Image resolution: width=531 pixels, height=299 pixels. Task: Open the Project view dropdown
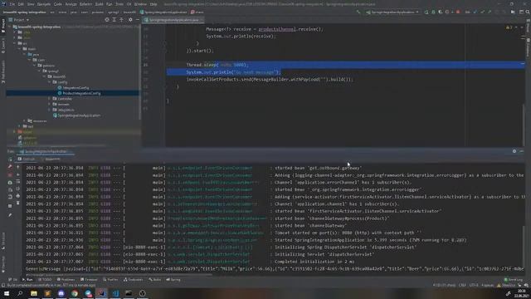point(19,20)
